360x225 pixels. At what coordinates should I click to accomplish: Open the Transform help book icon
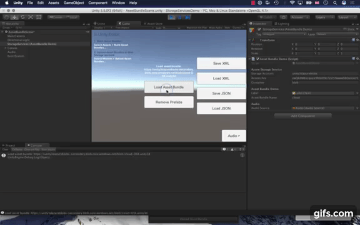[354, 40]
